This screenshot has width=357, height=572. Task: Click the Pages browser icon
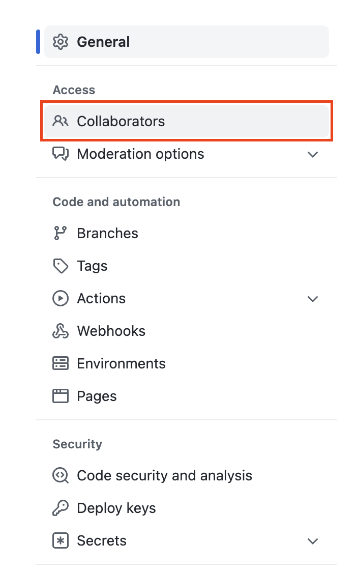tap(60, 396)
